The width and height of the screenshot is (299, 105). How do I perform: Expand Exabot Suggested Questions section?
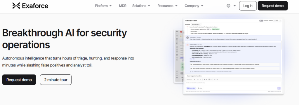click(x=194, y=76)
